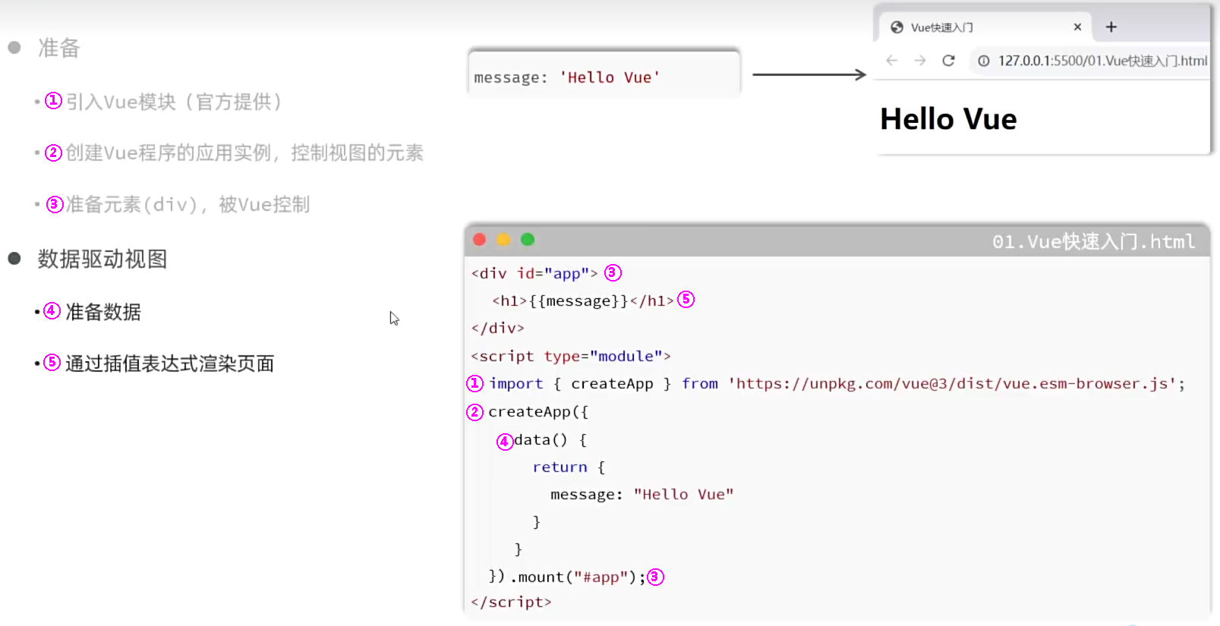The image size is (1220, 626).
Task: Click the 数据驱动视图 heading
Action: tap(102, 260)
